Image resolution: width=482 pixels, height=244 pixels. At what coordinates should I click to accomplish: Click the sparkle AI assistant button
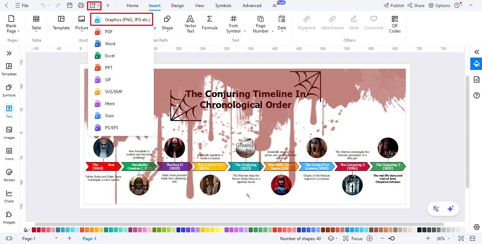click(451, 209)
